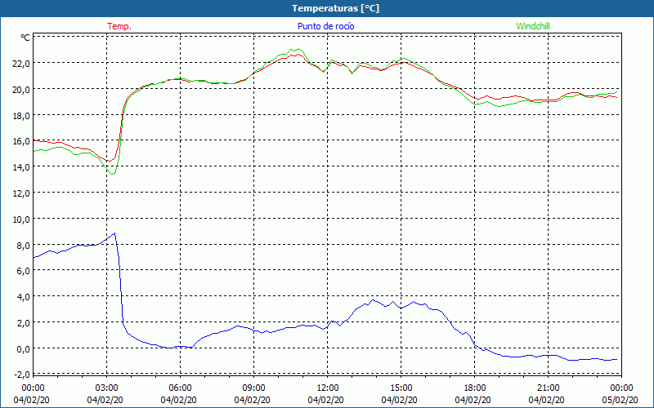The image size is (654, 408).
Task: Click the 4,0 y-axis value
Action: click(x=24, y=297)
